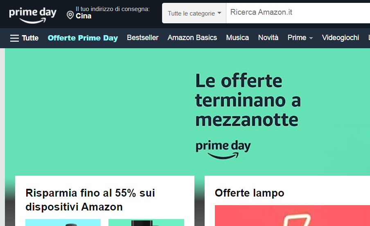Expand the Prime navigation dropdown arrow
Viewport: 370px width, 226px height.
pyautogui.click(x=311, y=38)
